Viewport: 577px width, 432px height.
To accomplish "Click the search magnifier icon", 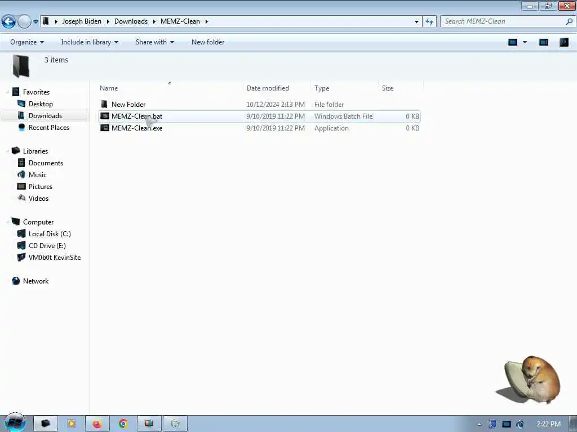I will (x=569, y=21).
